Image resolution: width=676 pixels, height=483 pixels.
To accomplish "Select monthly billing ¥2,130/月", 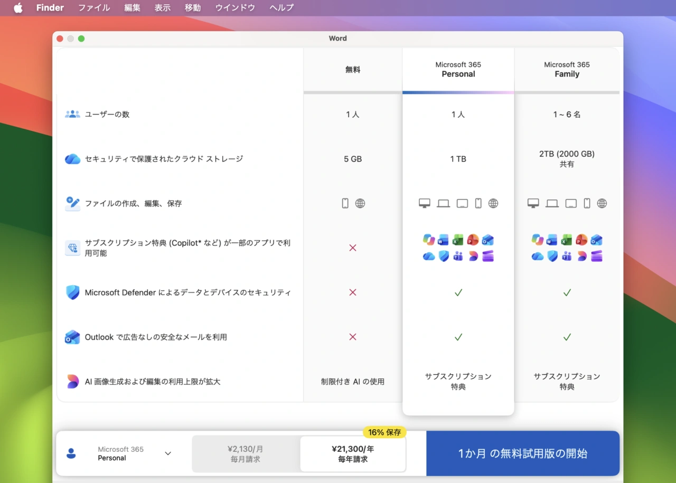I will tap(246, 454).
